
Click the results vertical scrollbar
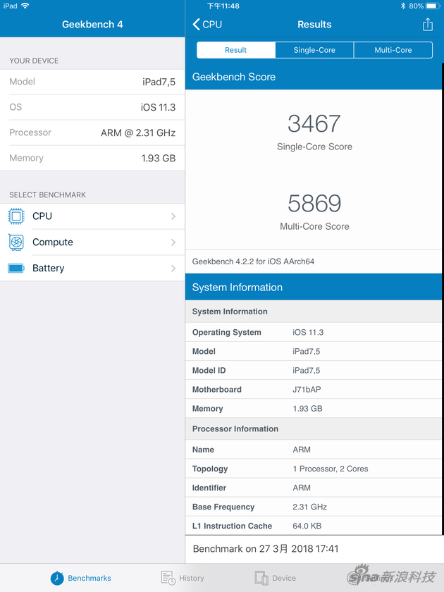click(443, 298)
